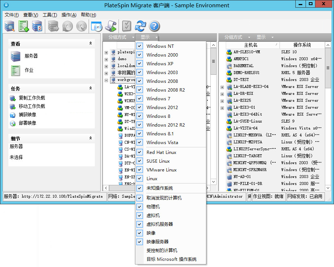Toggle the 虚拟机服务器 filter option
The width and height of the screenshot is (334, 267).
click(140, 224)
